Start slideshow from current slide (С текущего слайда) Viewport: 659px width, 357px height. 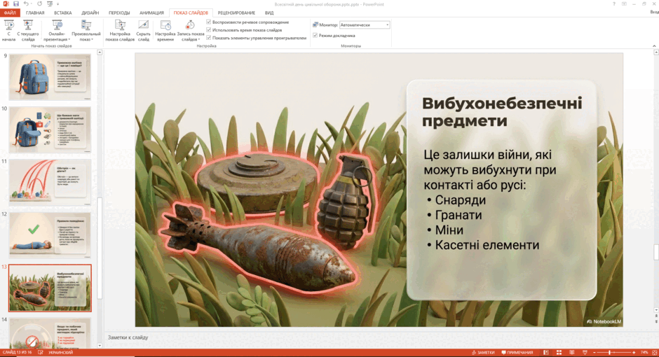28,31
